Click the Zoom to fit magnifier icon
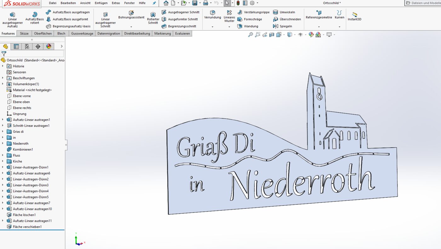The height and width of the screenshot is (249, 441). coord(250,35)
